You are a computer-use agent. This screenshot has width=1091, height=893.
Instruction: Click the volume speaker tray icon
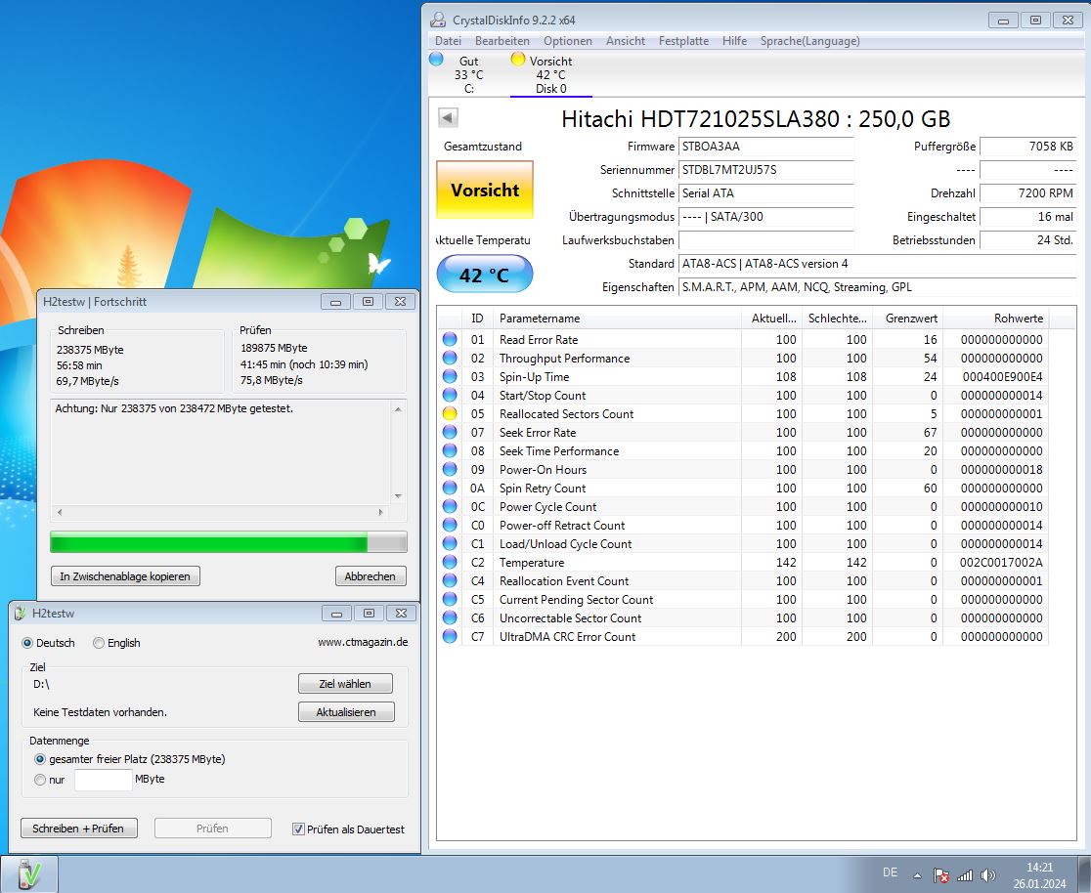click(x=987, y=875)
